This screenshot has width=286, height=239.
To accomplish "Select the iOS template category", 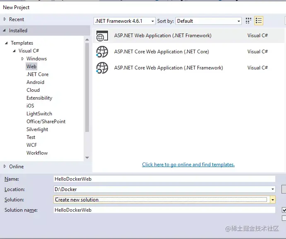I will click(30, 106).
